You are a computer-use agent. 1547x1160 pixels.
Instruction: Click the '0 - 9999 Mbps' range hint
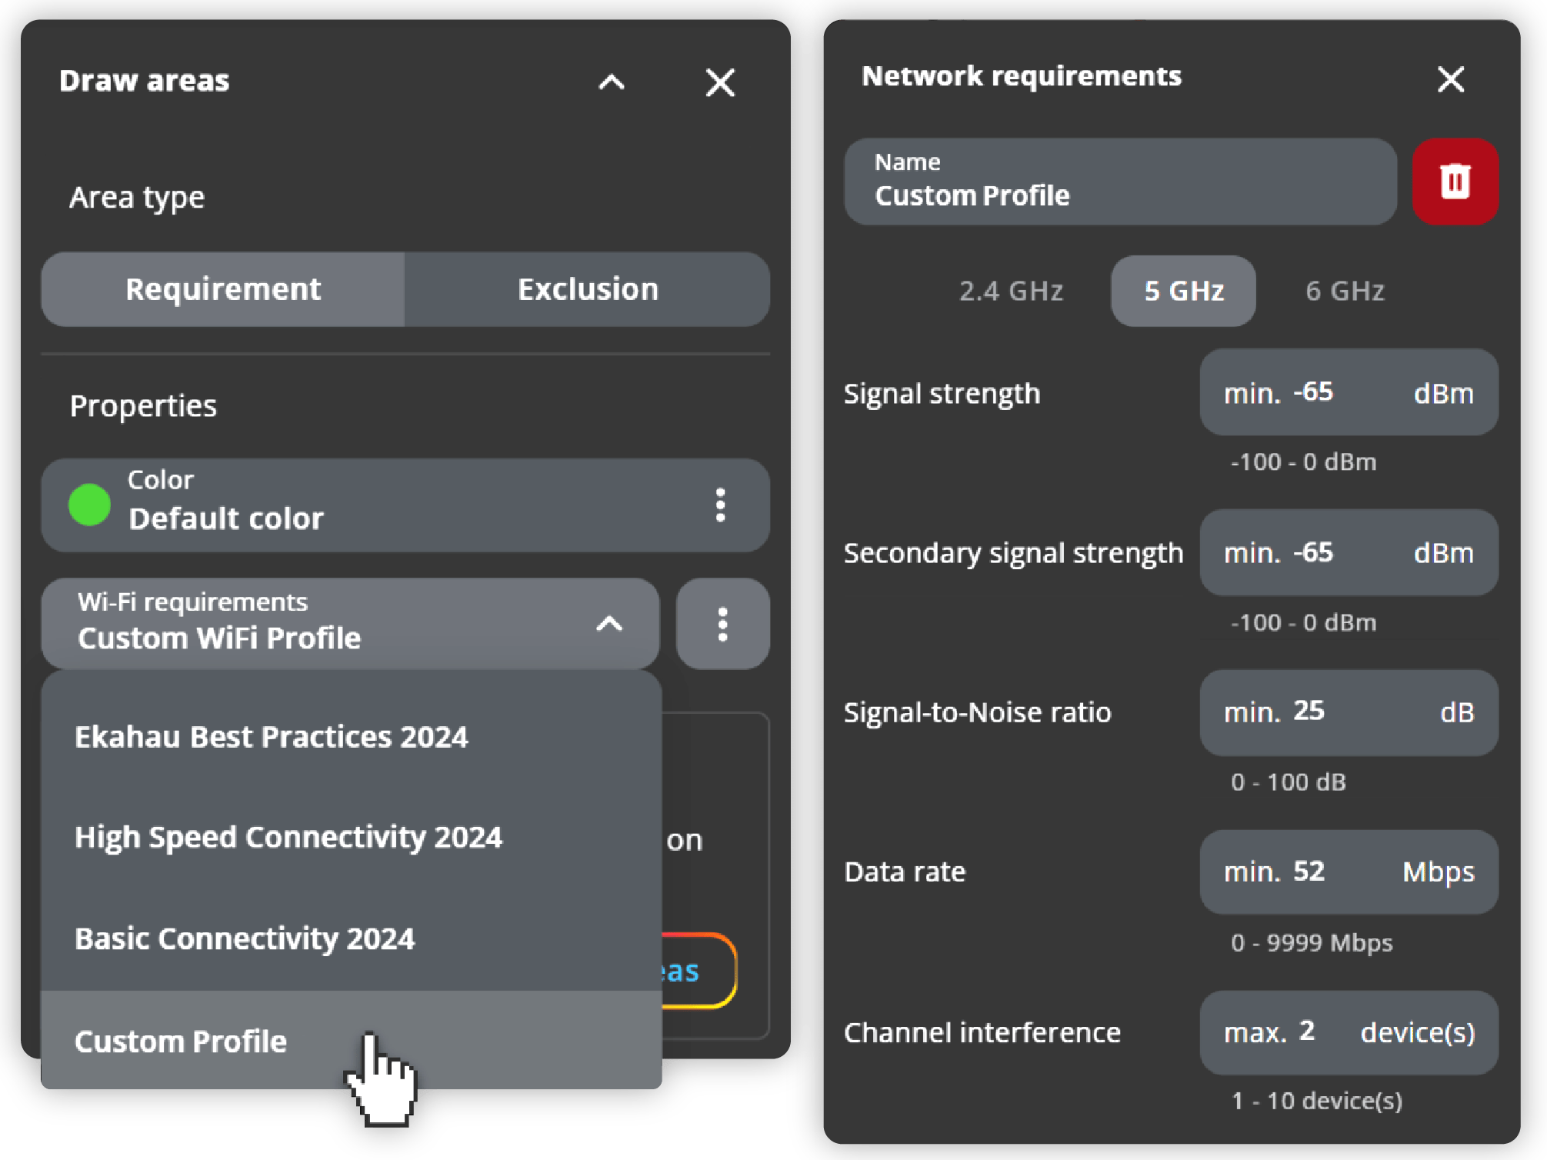click(x=1312, y=943)
